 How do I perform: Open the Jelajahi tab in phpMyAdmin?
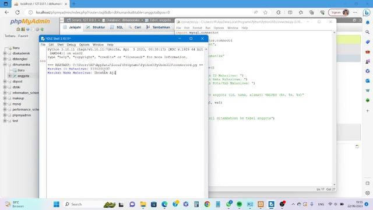[x=72, y=27]
